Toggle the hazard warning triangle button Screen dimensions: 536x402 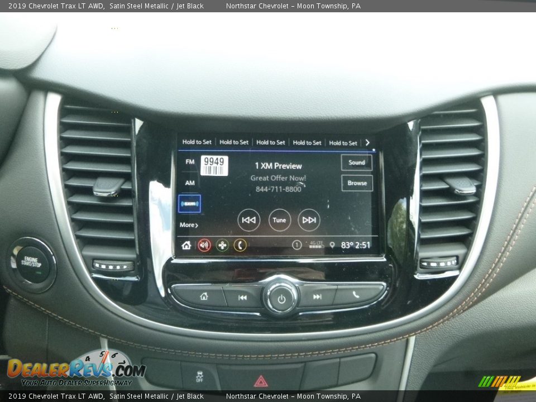point(261,381)
